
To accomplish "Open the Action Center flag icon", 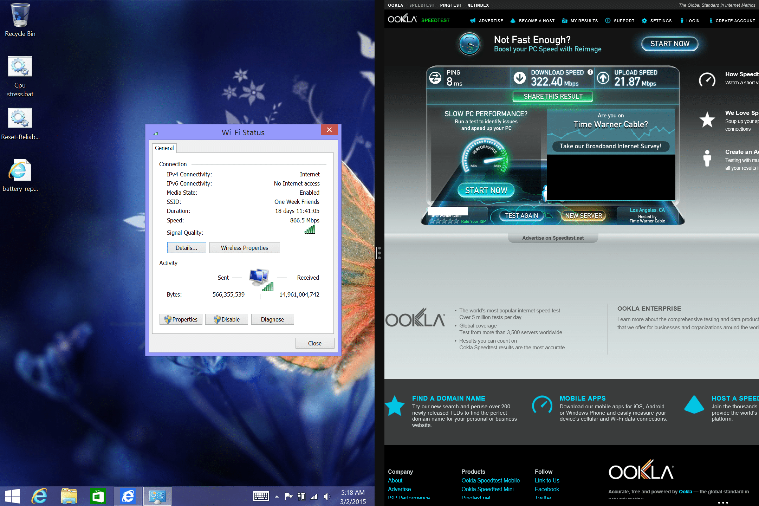I will 289,496.
